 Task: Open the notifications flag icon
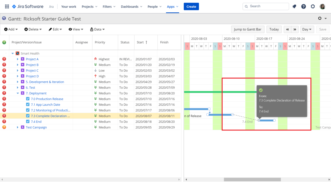[x=294, y=6]
